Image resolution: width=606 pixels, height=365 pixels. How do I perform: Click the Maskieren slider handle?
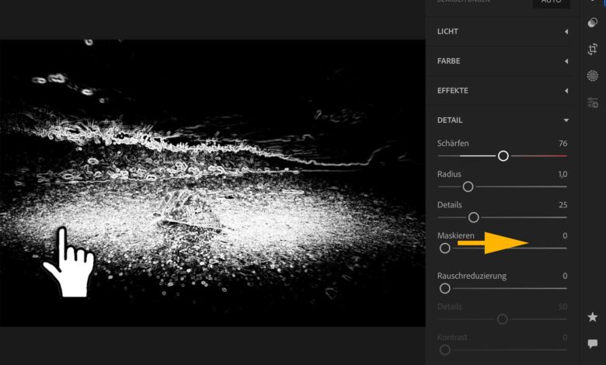click(445, 248)
